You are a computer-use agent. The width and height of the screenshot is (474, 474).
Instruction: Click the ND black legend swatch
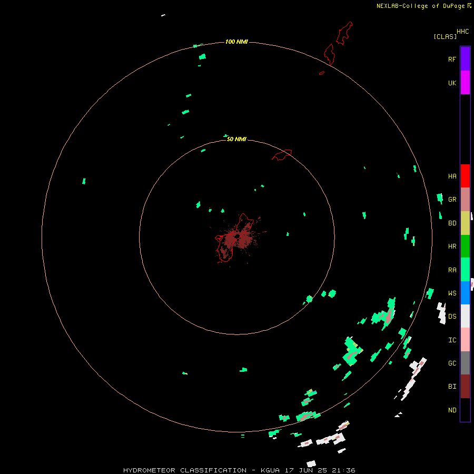[465, 410]
